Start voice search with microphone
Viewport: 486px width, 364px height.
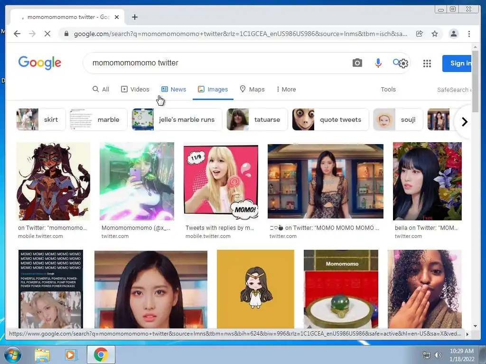point(378,63)
